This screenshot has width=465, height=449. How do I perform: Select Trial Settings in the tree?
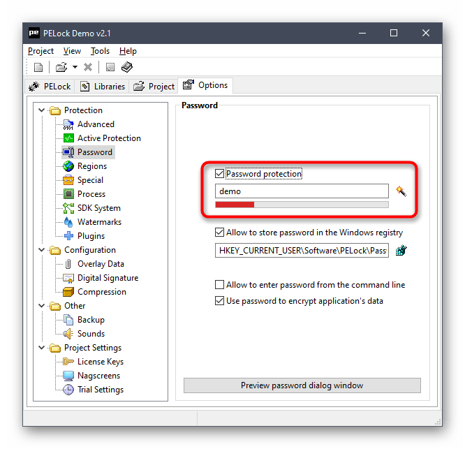101,390
